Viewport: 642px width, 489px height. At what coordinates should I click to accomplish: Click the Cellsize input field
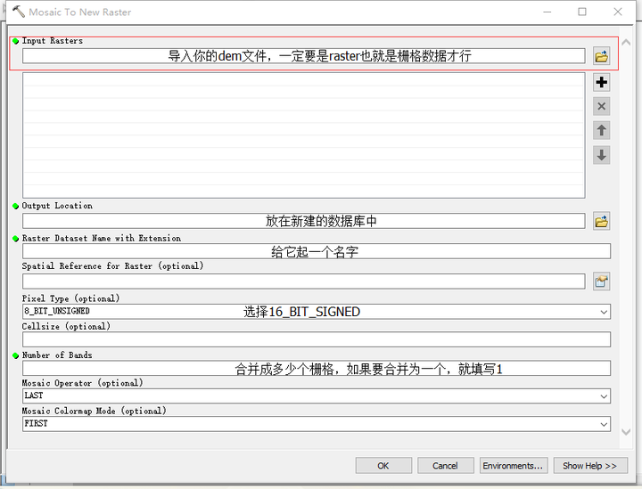(316, 339)
